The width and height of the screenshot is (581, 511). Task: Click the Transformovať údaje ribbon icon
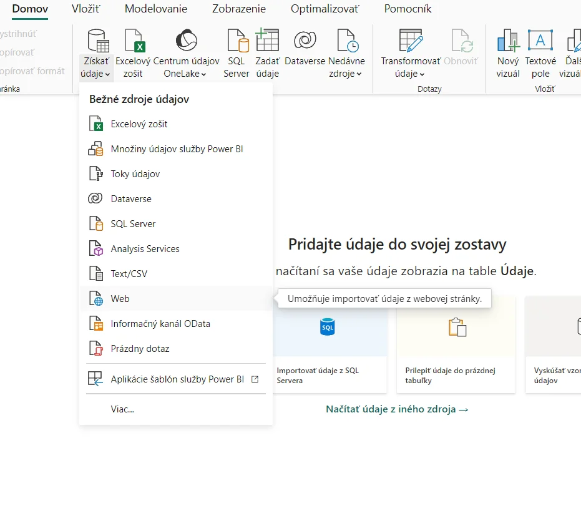(x=411, y=41)
